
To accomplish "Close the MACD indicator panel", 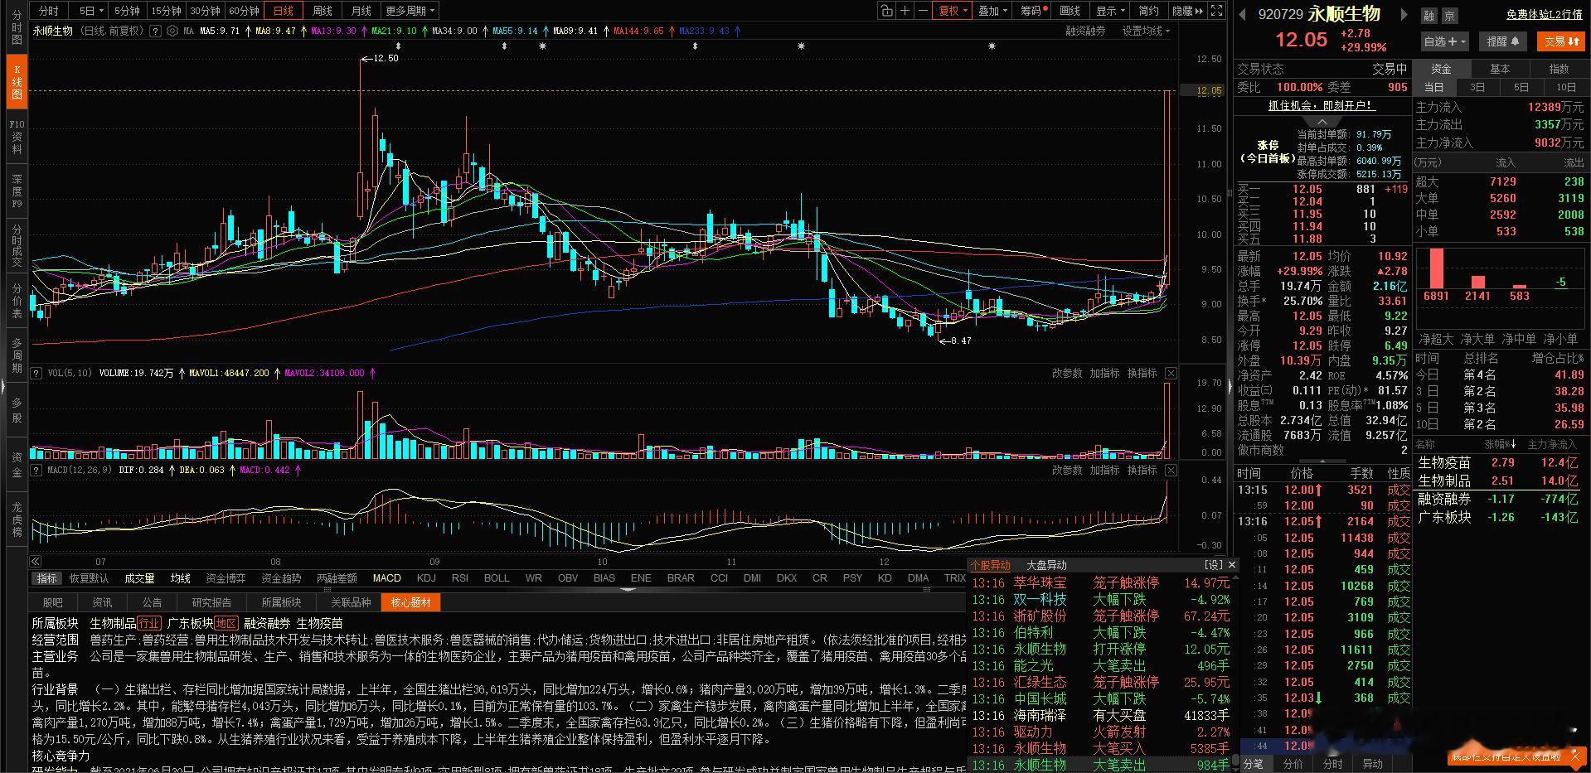I will tap(1171, 471).
